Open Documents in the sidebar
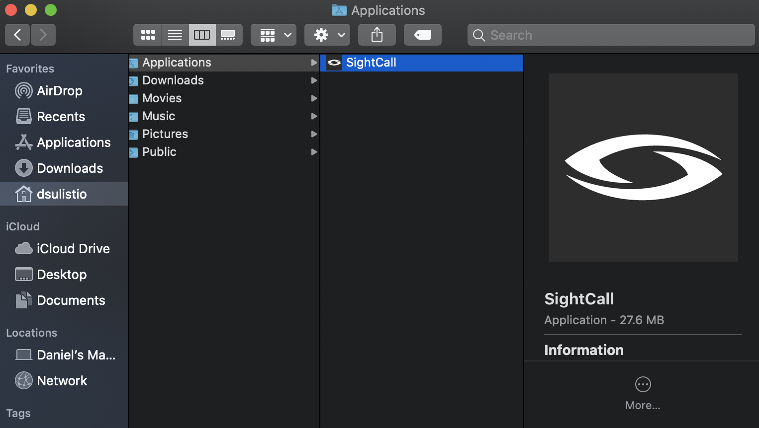 point(64,300)
